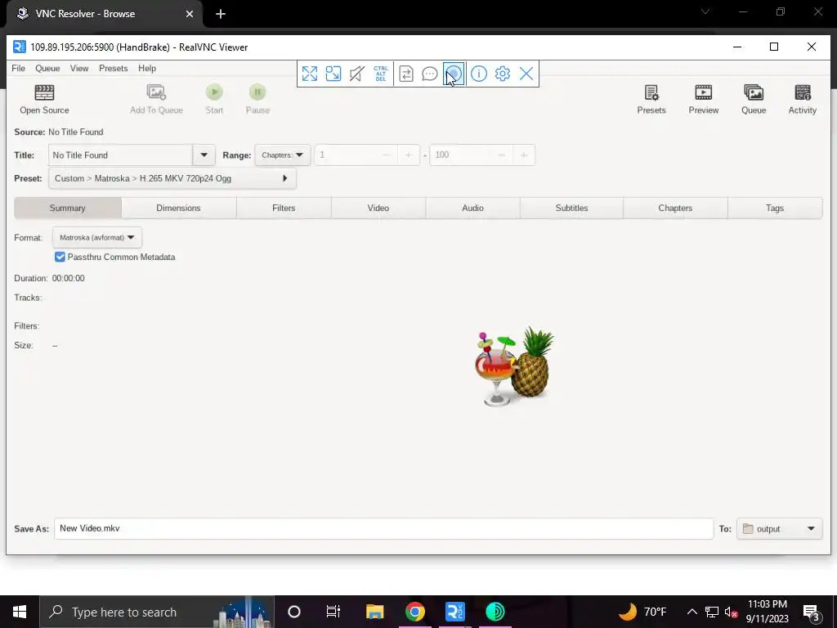Viewport: 837px width, 628px height.
Task: Switch to the Subtitles tab
Action: point(571,208)
